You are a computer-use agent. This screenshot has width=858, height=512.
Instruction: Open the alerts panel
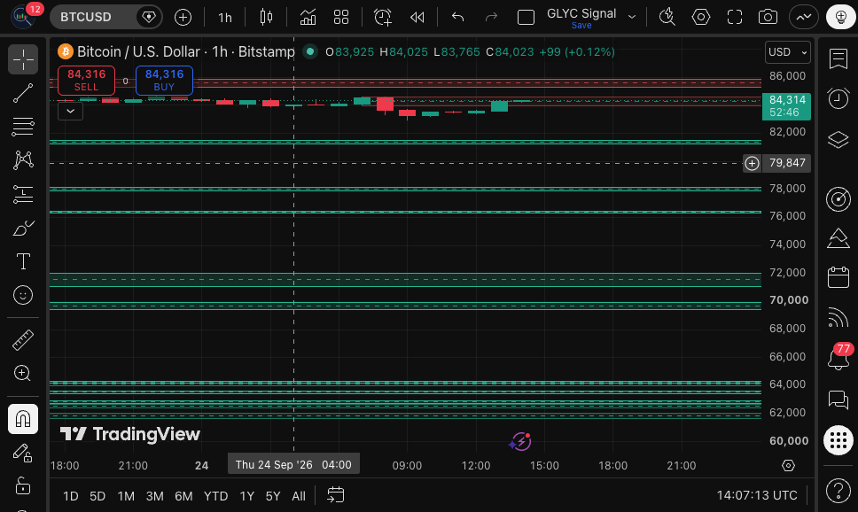[x=838, y=98]
